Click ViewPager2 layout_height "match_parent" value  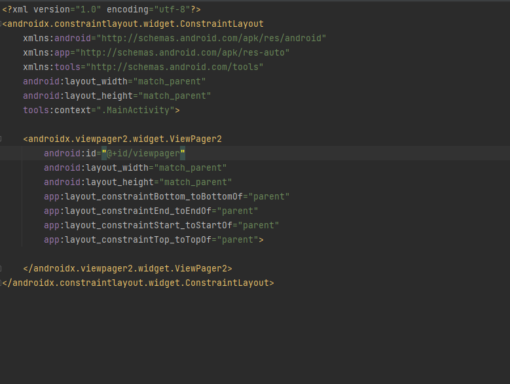pos(196,183)
